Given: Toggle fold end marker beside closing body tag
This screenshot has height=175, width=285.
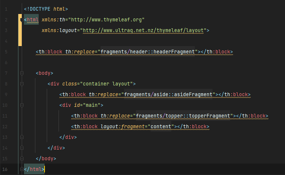Looking at the screenshot, I should [x=22, y=158].
